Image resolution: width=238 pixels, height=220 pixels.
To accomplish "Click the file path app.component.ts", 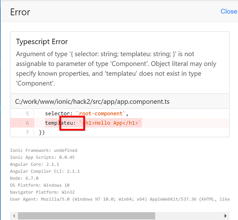I will click(x=92, y=102).
